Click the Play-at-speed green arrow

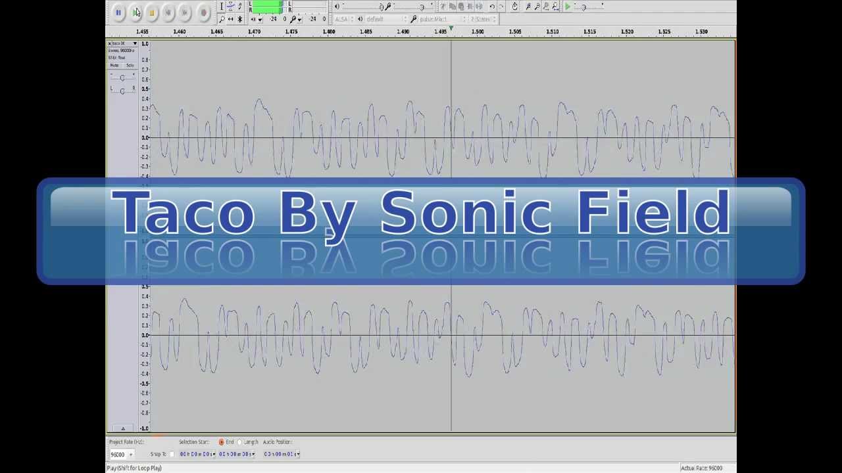(568, 7)
